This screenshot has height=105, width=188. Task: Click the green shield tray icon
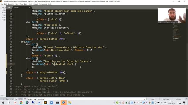pos(117,102)
